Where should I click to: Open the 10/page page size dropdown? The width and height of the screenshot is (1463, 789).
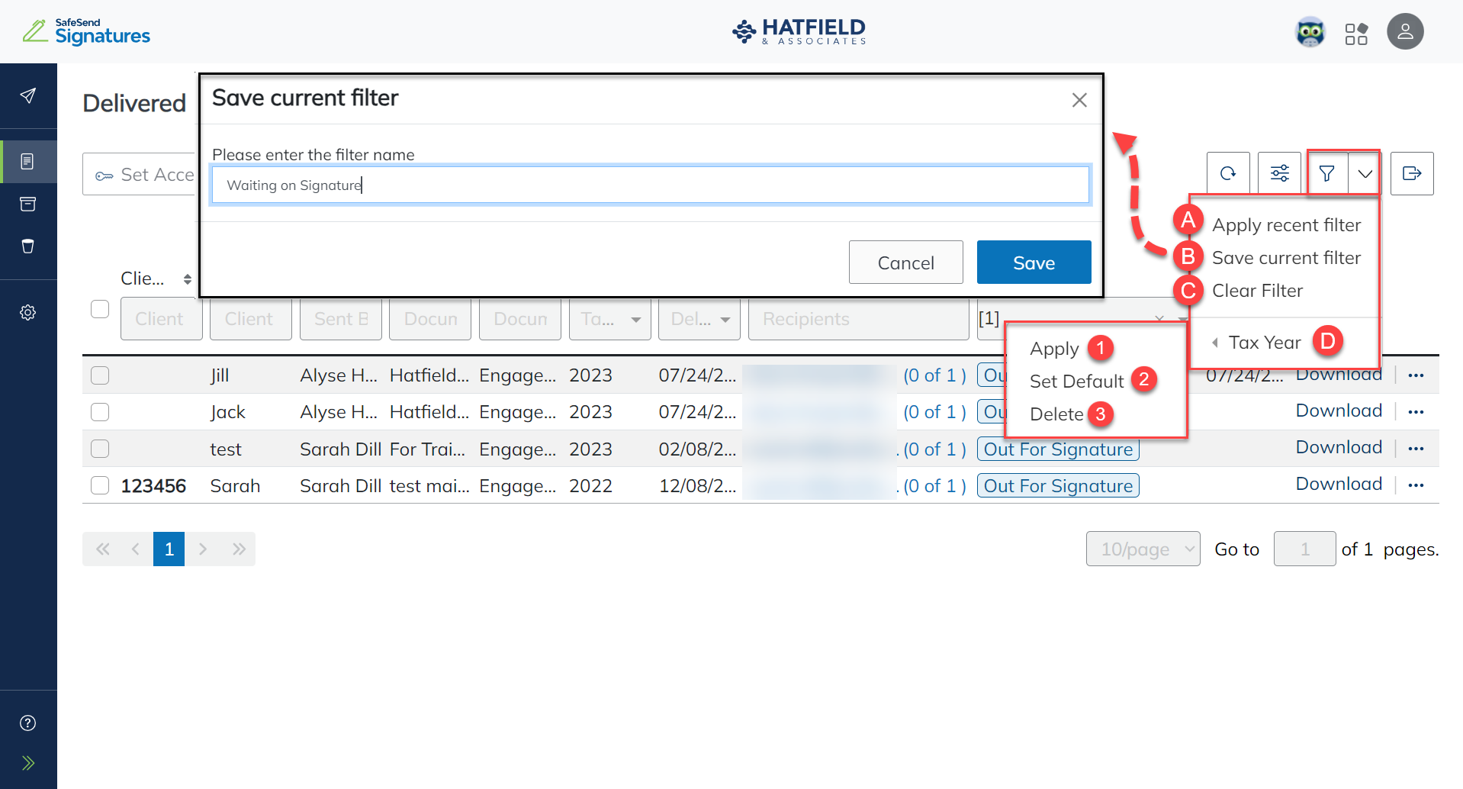[x=1143, y=549]
